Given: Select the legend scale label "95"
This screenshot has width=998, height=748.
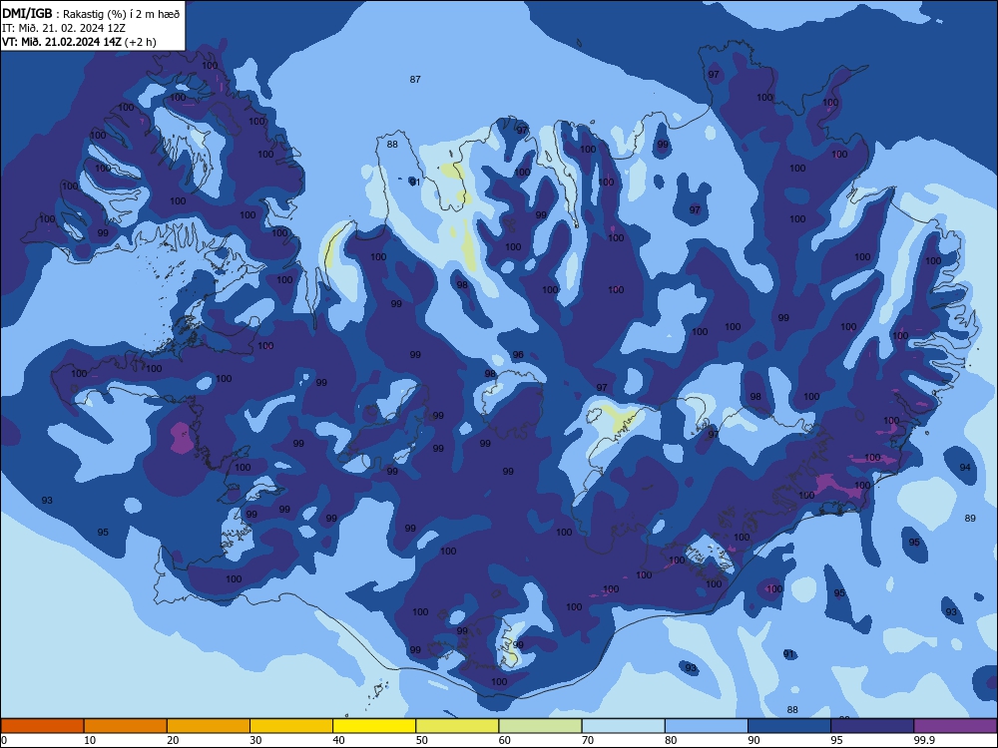Looking at the screenshot, I should [x=837, y=740].
